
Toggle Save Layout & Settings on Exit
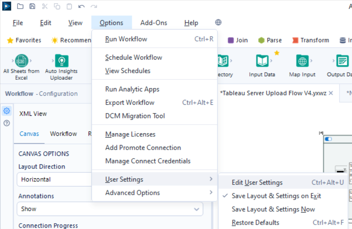(x=282, y=196)
